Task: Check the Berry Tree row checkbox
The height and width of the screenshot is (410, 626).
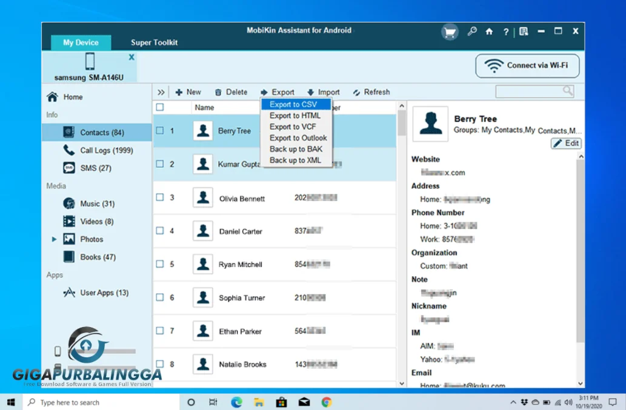Action: tap(160, 130)
